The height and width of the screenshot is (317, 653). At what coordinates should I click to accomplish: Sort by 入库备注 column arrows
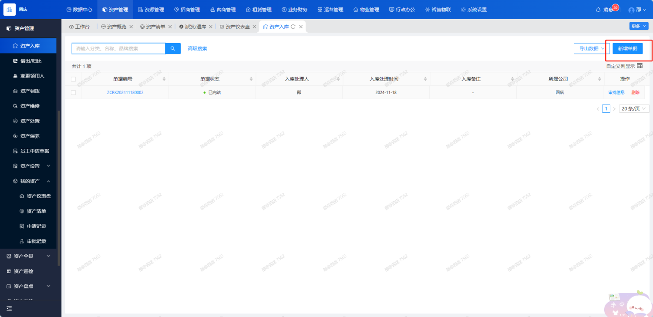pos(512,79)
